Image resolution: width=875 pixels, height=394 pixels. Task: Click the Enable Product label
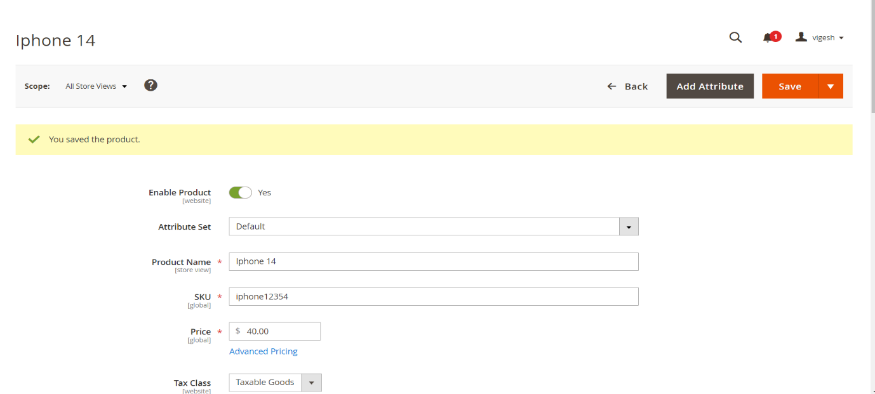180,192
